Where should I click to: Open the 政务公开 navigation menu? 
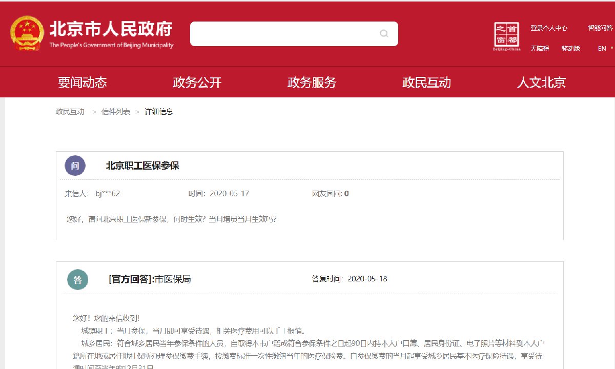click(x=197, y=82)
